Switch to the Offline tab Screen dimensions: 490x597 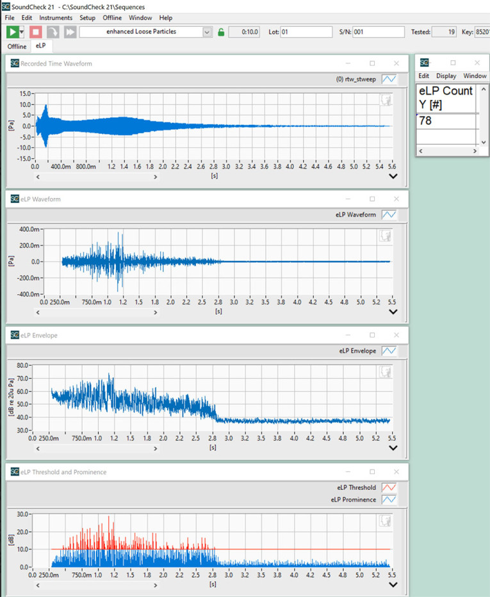pyautogui.click(x=17, y=47)
